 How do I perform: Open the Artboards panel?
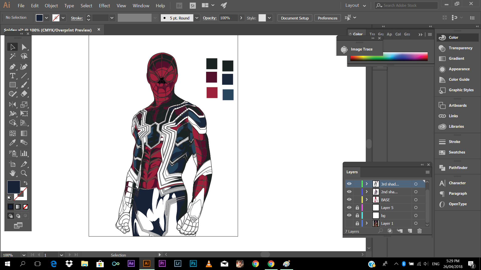[458, 105]
